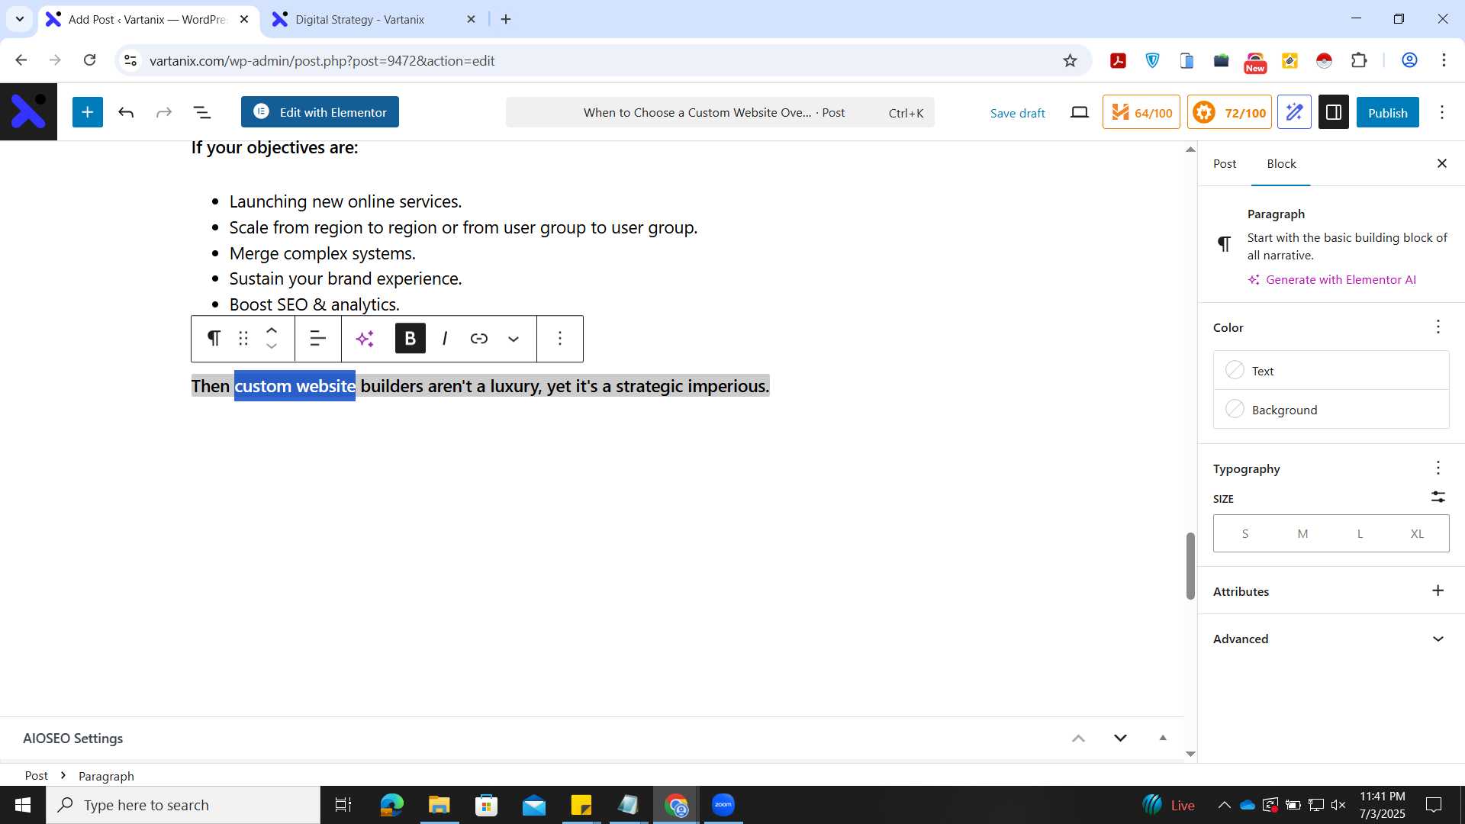The width and height of the screenshot is (1465, 824).
Task: Toggle custom font size control
Action: 1438,497
